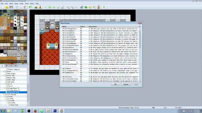Click the Actual Size zoom icon
Screen dimensions: 202x113
76,7
